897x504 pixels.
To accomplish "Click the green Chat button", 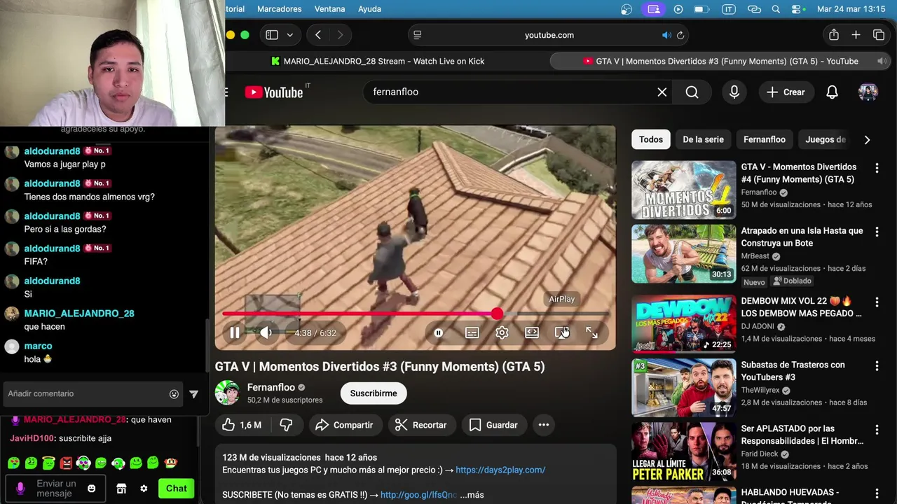I will (176, 489).
